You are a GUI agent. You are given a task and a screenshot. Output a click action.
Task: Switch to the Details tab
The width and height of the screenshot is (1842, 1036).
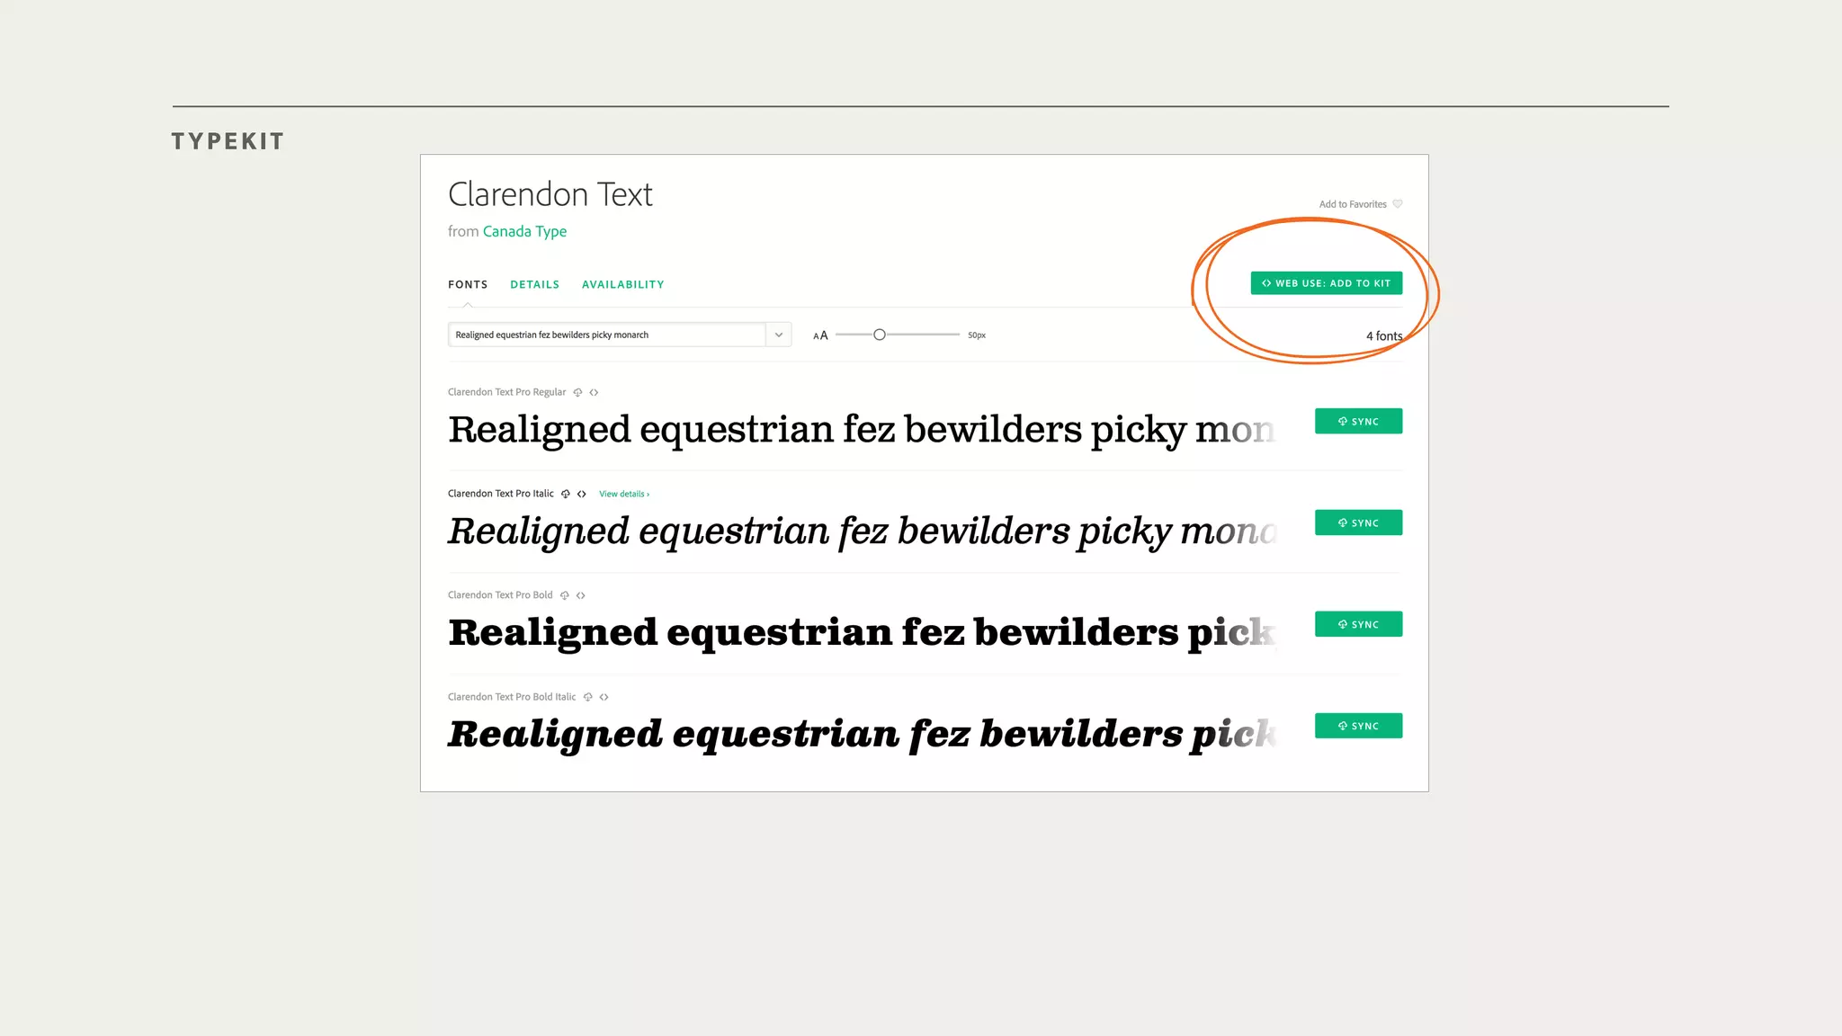[534, 284]
